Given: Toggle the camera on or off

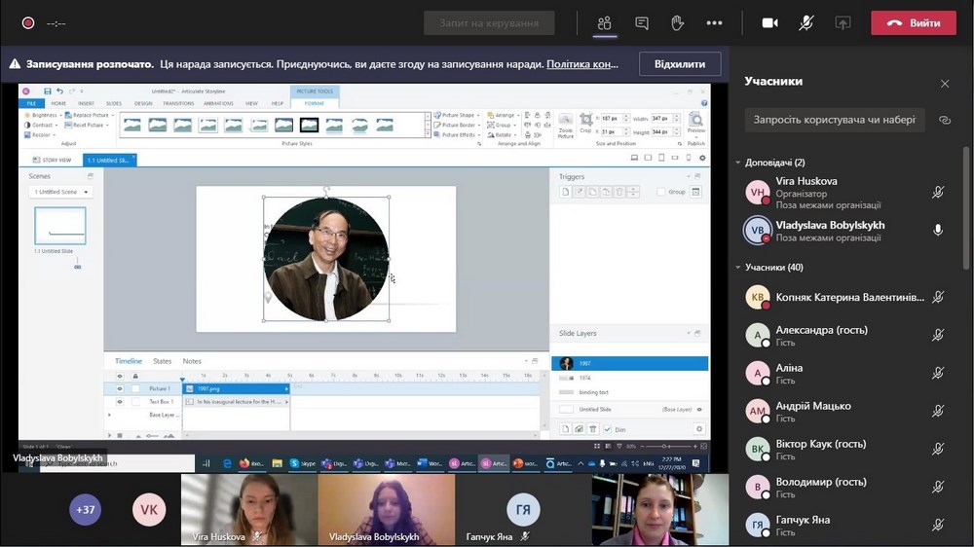Looking at the screenshot, I should pos(769,23).
